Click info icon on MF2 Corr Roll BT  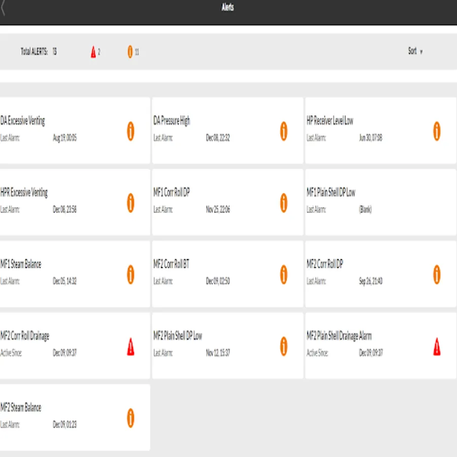click(283, 274)
